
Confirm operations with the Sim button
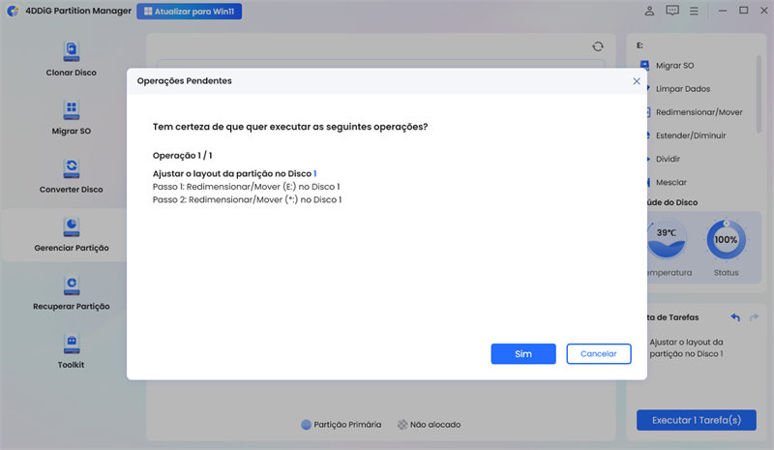coord(522,354)
